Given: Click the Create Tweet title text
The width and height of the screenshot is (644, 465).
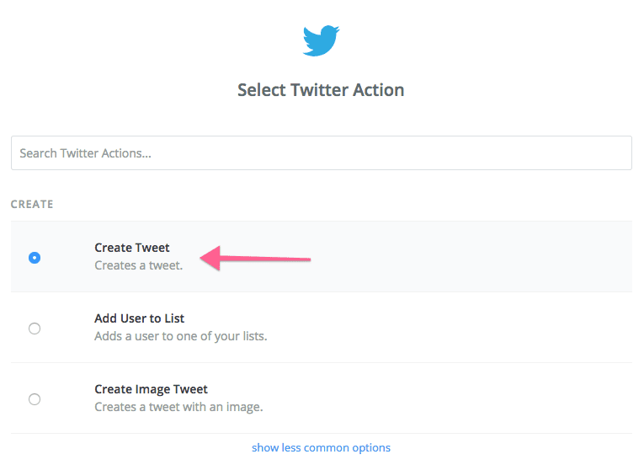Looking at the screenshot, I should pos(132,248).
